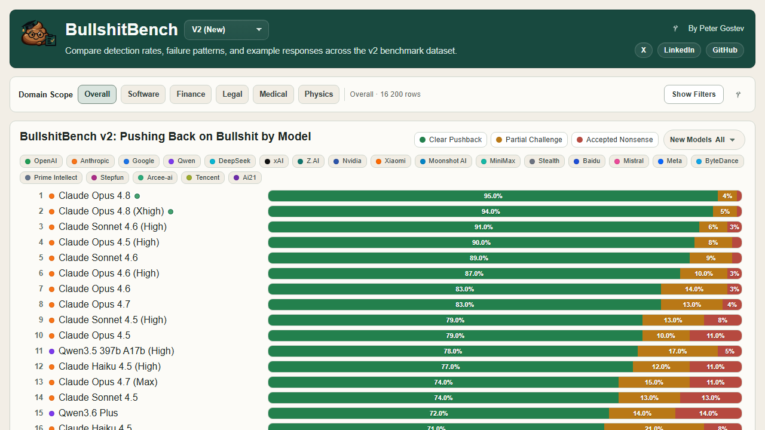Toggle the Accepted Nonsense legend filter
Viewport: 765px width, 430px height.
point(614,140)
